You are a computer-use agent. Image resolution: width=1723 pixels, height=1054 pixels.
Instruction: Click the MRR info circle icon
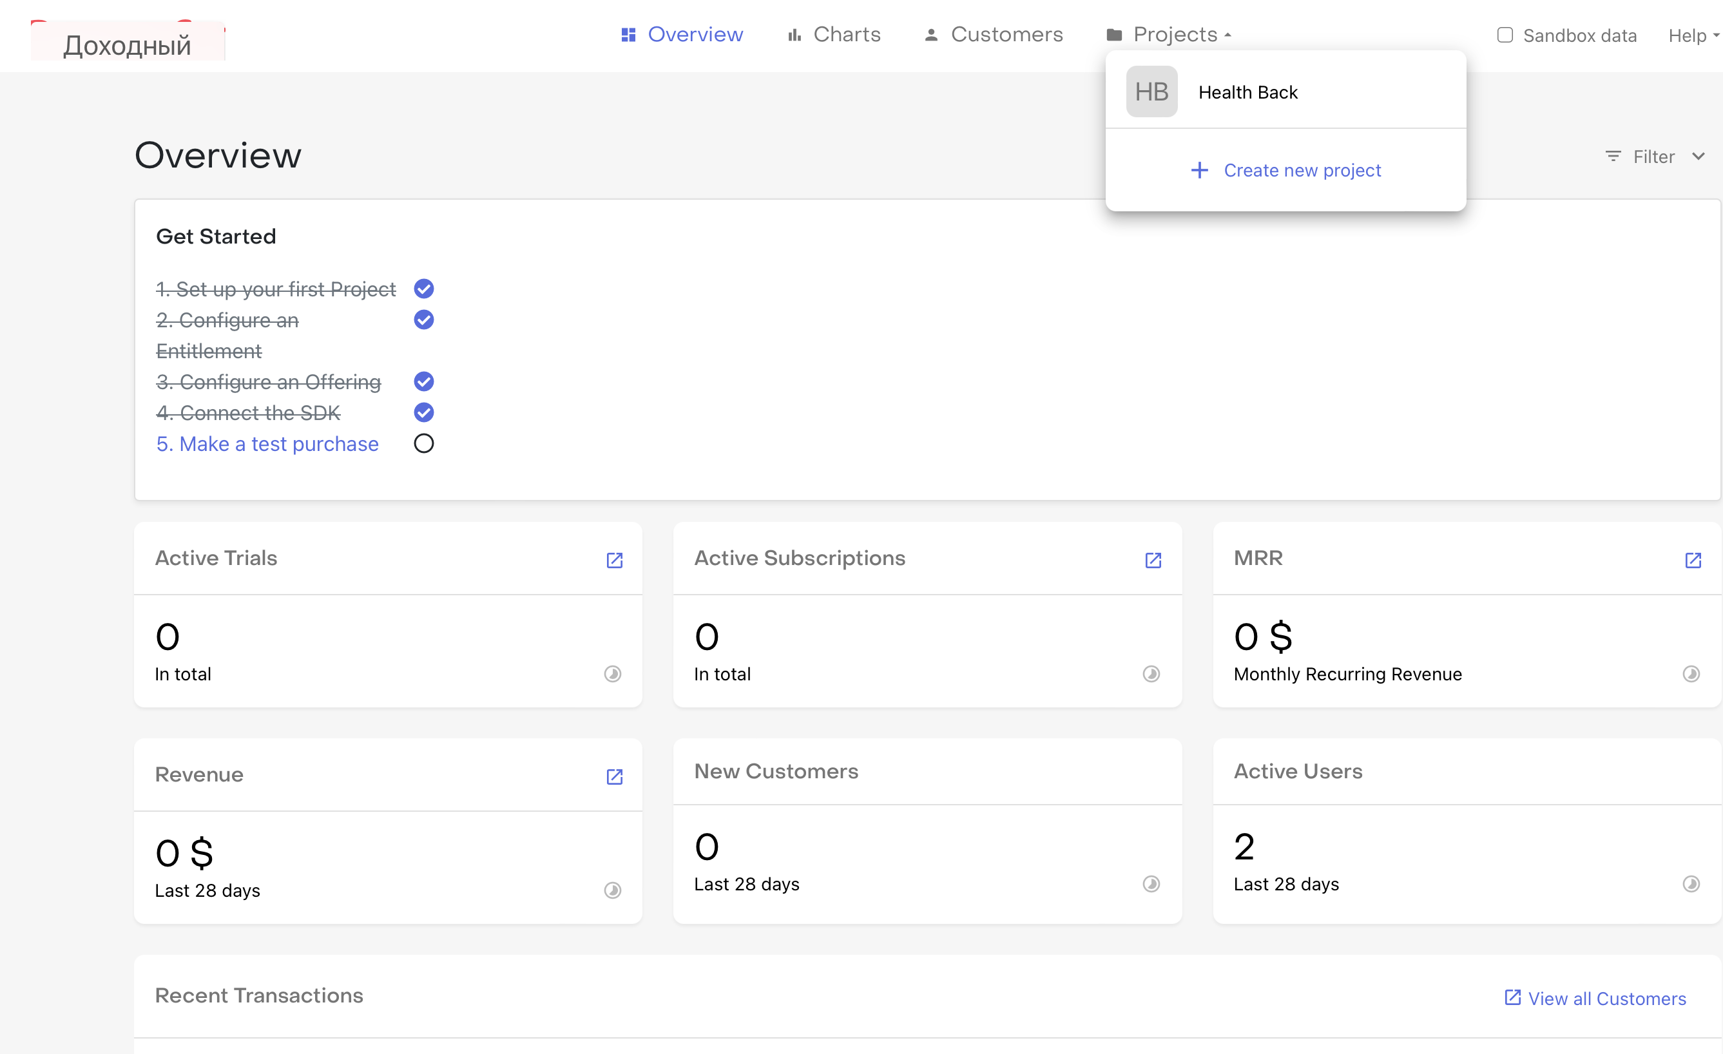point(1691,674)
